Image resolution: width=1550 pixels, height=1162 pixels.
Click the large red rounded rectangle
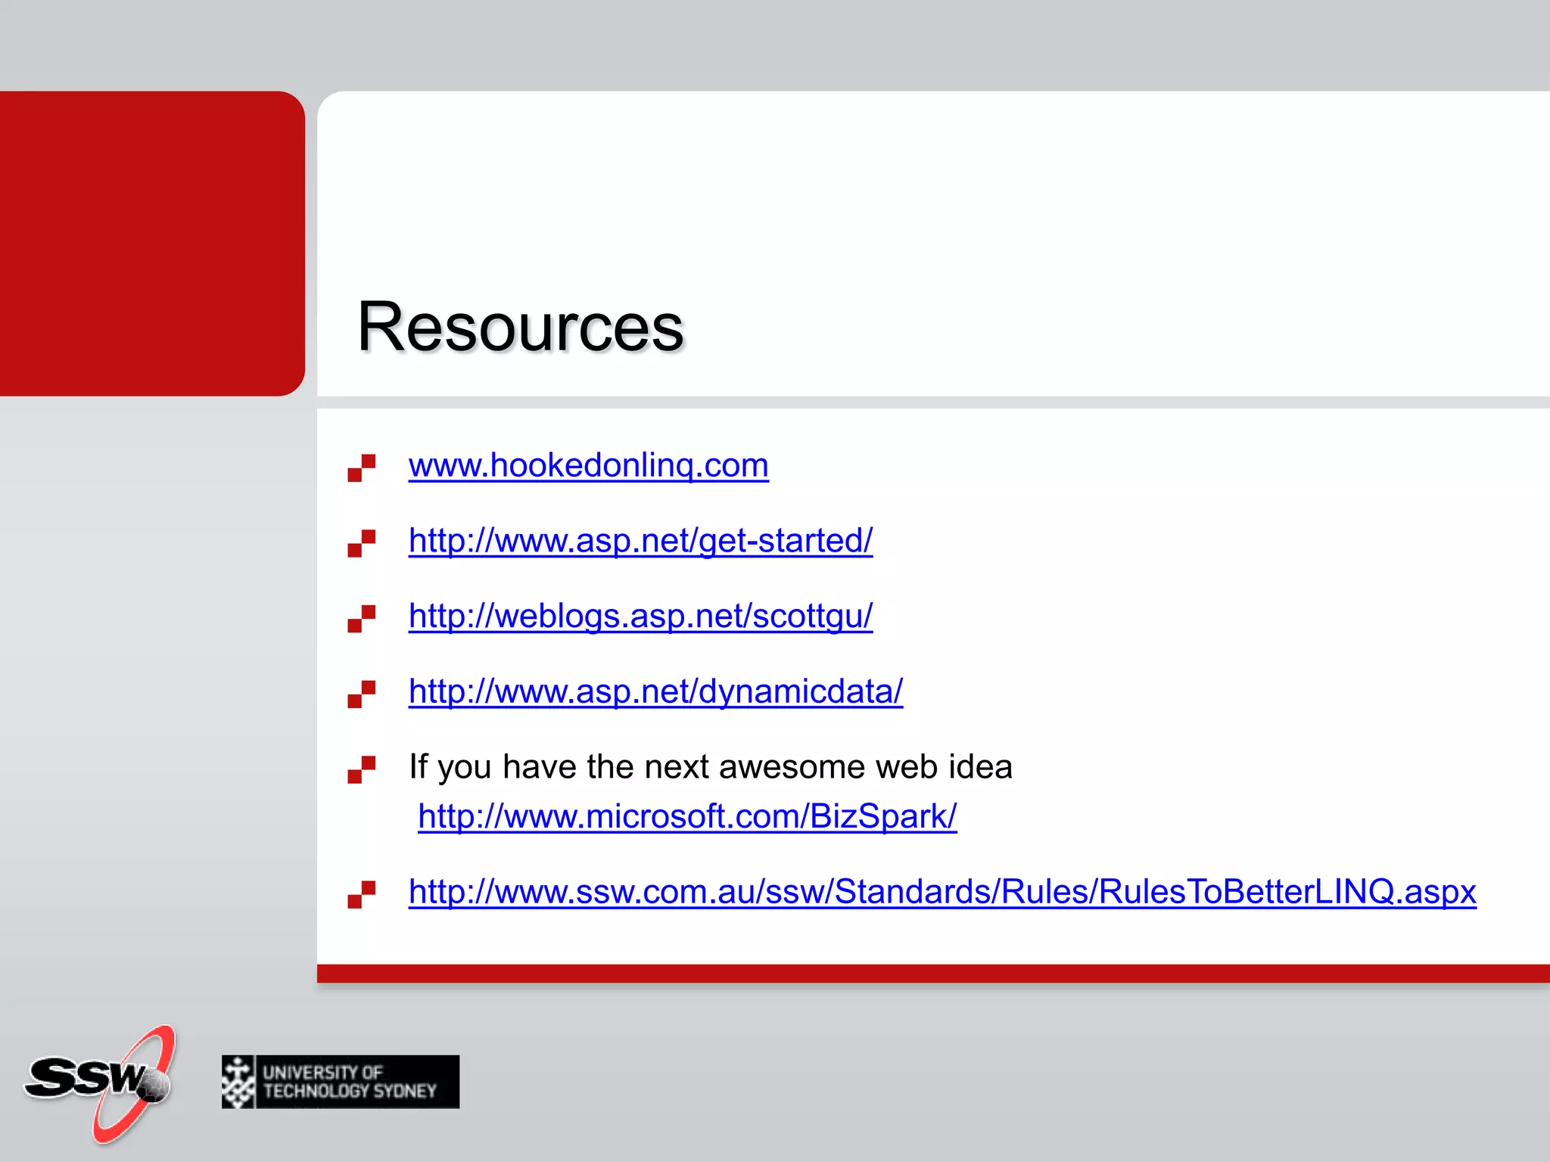[151, 244]
